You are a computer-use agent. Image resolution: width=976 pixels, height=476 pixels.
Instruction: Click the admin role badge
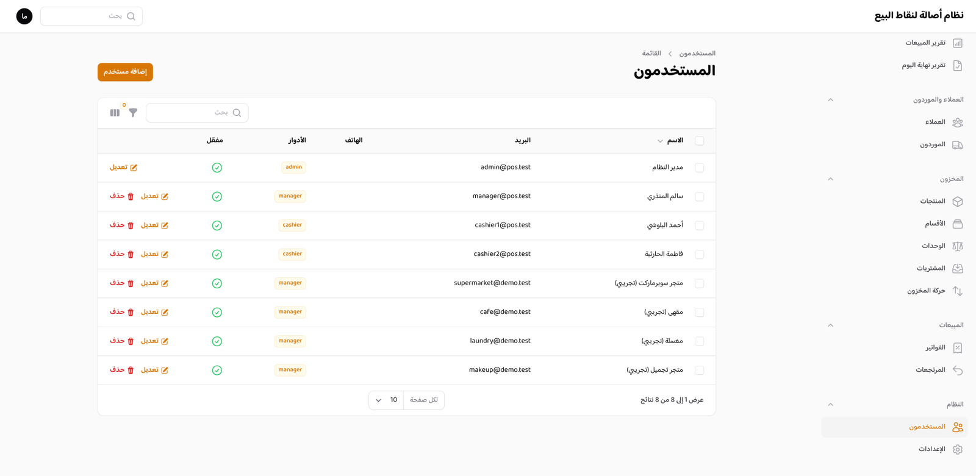tap(293, 168)
